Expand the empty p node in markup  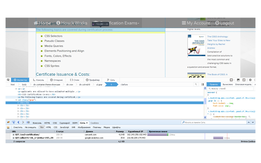tap(16, 89)
